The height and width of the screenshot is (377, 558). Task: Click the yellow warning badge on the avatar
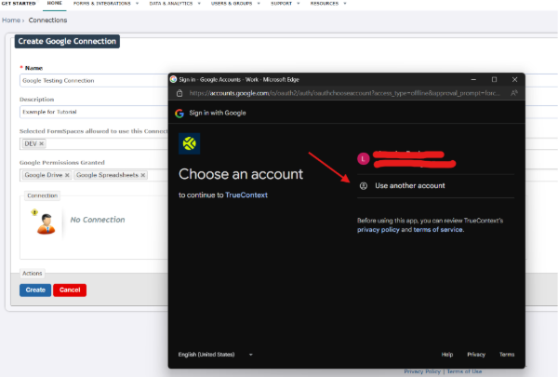point(34,212)
